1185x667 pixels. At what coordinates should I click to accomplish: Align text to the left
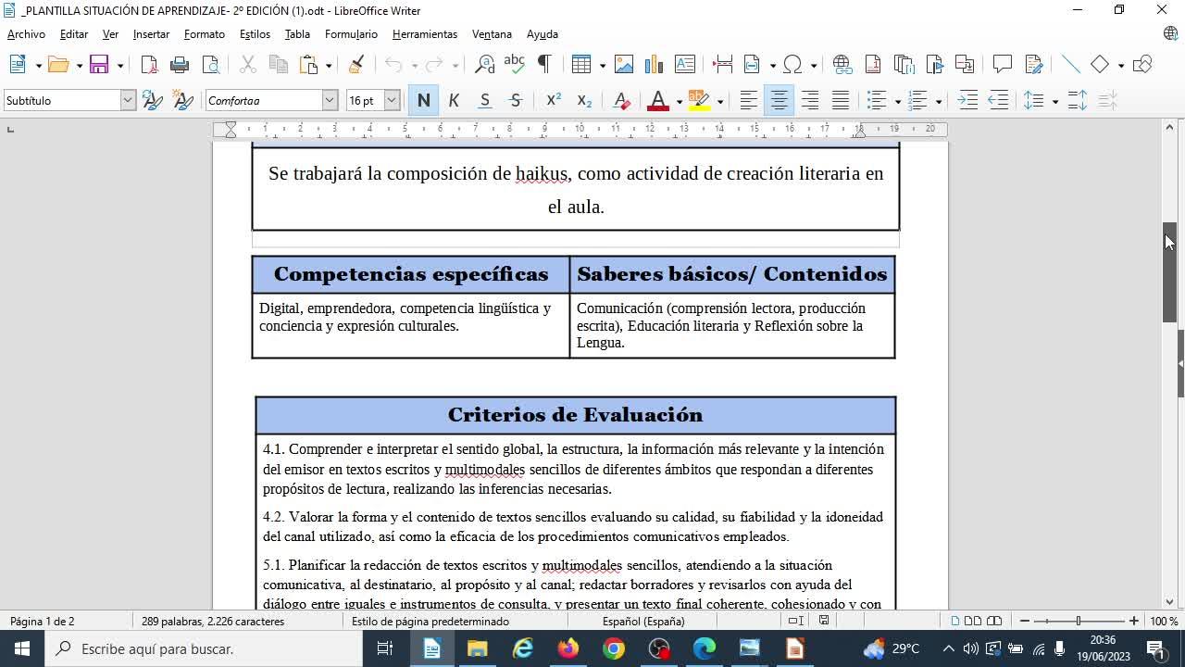pos(748,100)
